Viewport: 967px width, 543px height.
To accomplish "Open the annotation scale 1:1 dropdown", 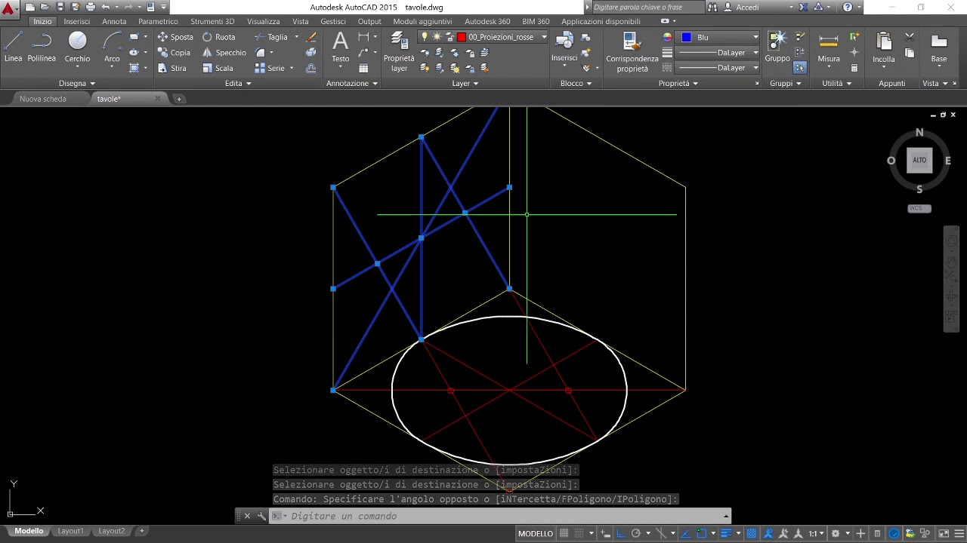I will pos(816,533).
